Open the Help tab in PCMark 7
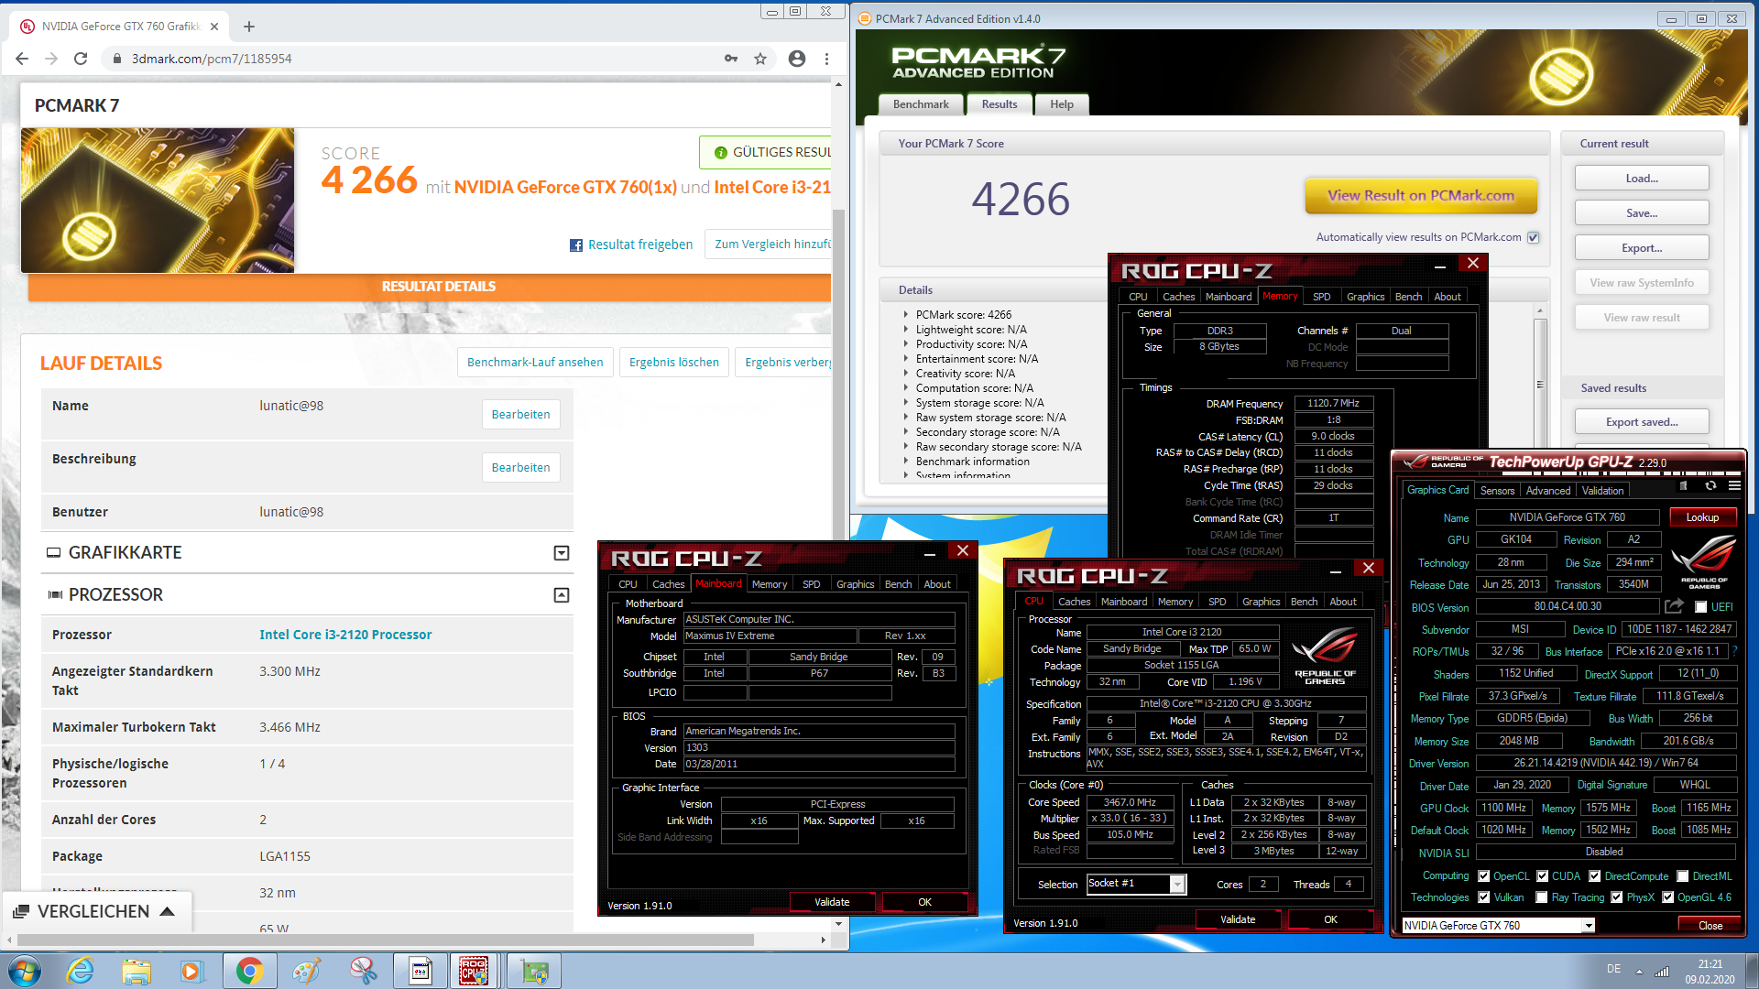This screenshot has width=1759, height=989. pos(1062,104)
